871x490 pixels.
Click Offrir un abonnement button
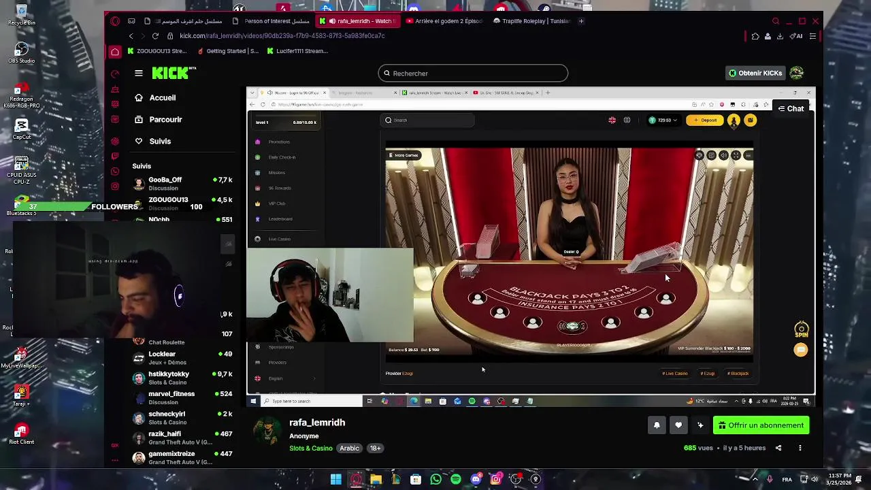point(761,425)
